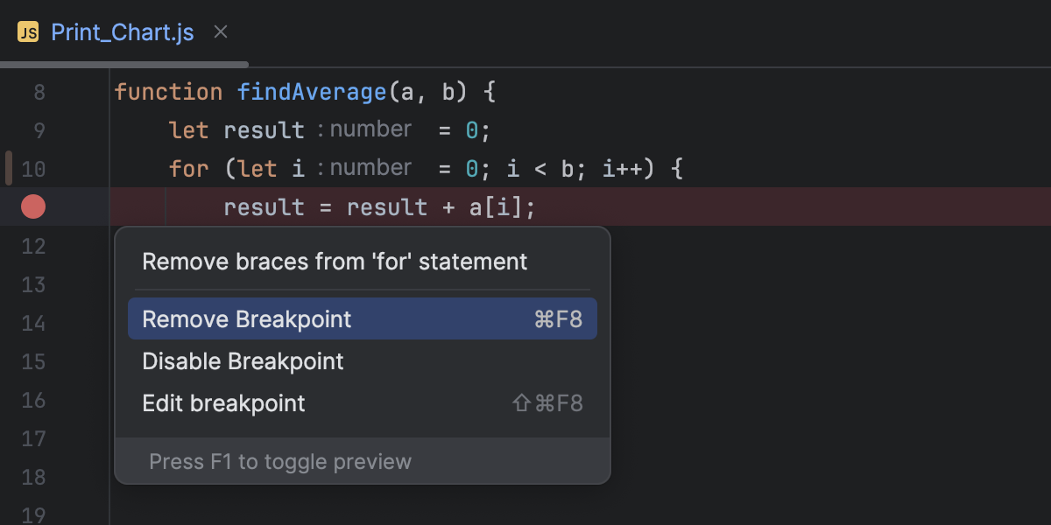Click the 'number' inlay hint on line 9
This screenshot has width=1051, height=525.
370,129
